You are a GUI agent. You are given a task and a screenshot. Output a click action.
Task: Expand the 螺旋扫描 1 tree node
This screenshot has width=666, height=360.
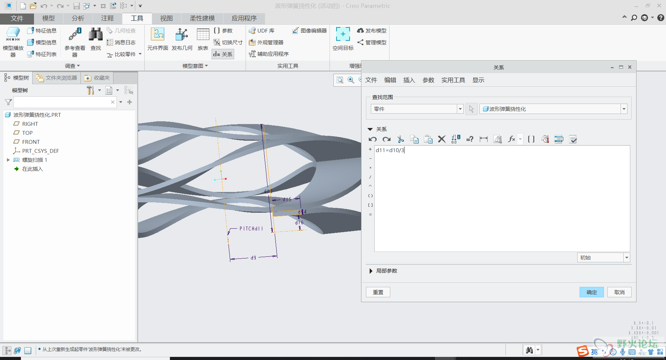coord(8,160)
